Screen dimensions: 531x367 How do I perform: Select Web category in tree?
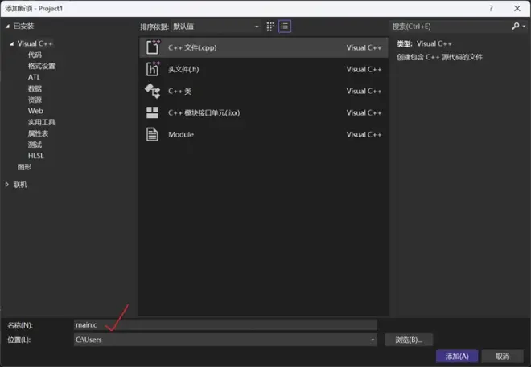[35, 111]
